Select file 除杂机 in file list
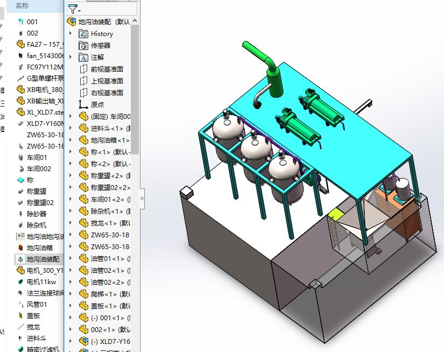The height and width of the screenshot is (352, 444). pos(37,225)
